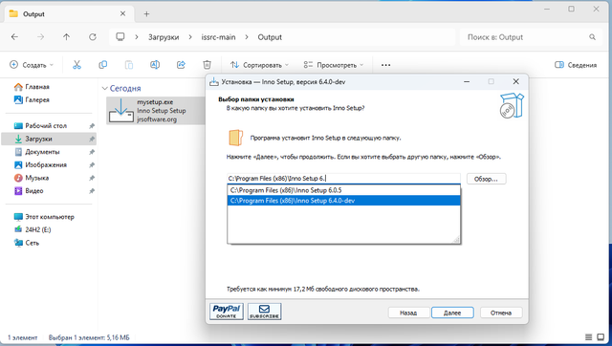Click the monitor icon in address bar
This screenshot has height=346, width=612.
pyautogui.click(x=120, y=36)
